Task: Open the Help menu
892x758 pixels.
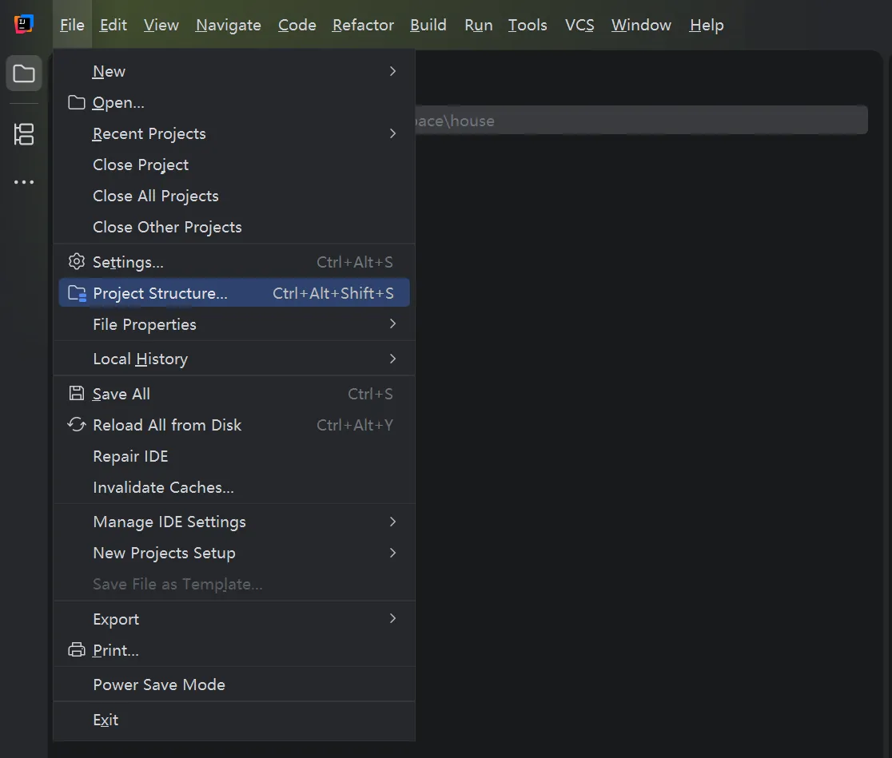Action: 707,25
